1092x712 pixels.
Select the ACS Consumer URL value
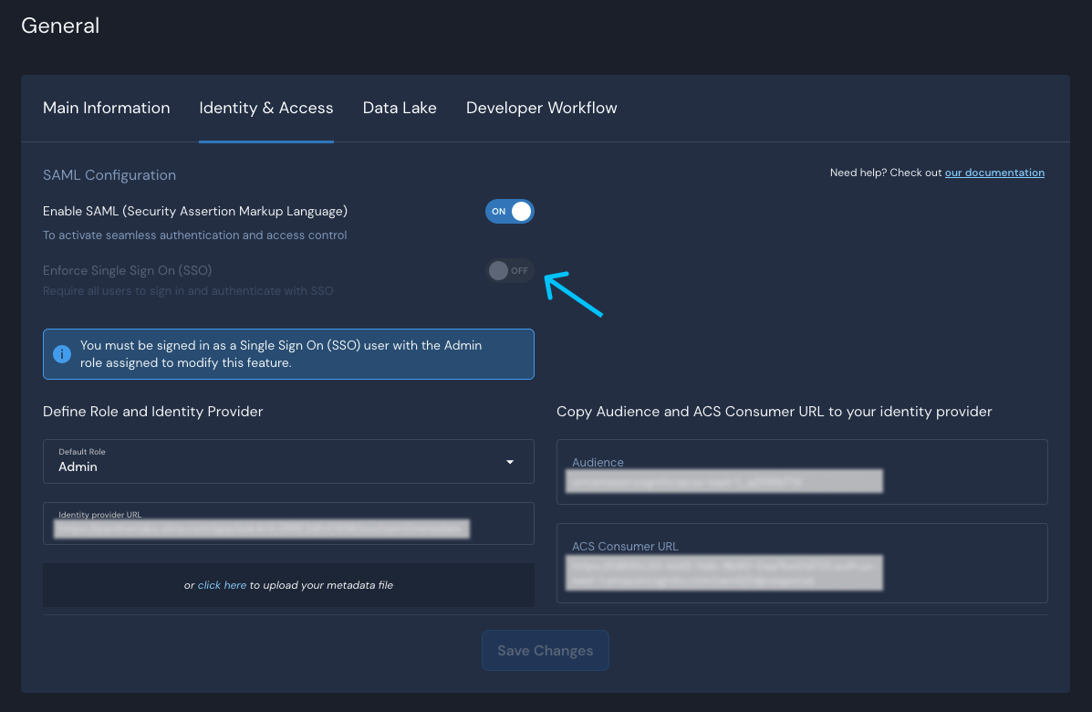coord(722,572)
